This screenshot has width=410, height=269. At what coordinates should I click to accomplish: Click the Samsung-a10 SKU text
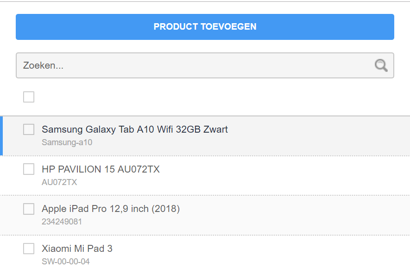click(67, 142)
